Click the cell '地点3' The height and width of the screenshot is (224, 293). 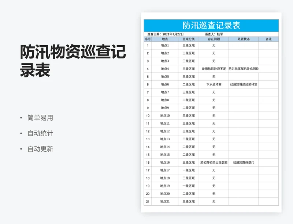165,61
